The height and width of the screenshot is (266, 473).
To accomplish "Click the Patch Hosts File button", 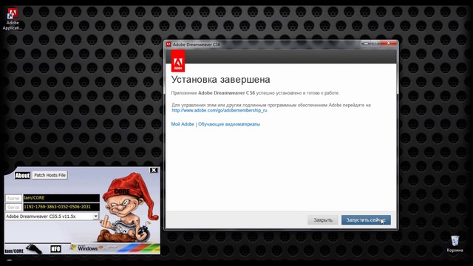I will [50, 175].
